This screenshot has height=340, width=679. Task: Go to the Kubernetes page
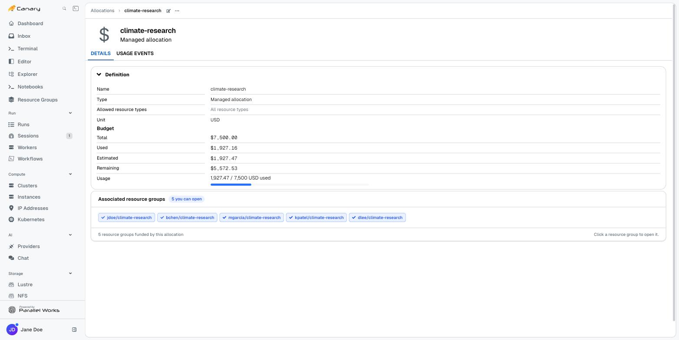point(31,219)
